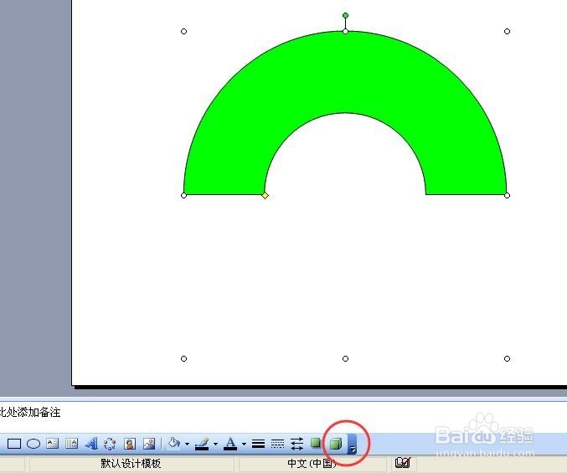Click the middle-right handle at arc base

[x=507, y=196]
